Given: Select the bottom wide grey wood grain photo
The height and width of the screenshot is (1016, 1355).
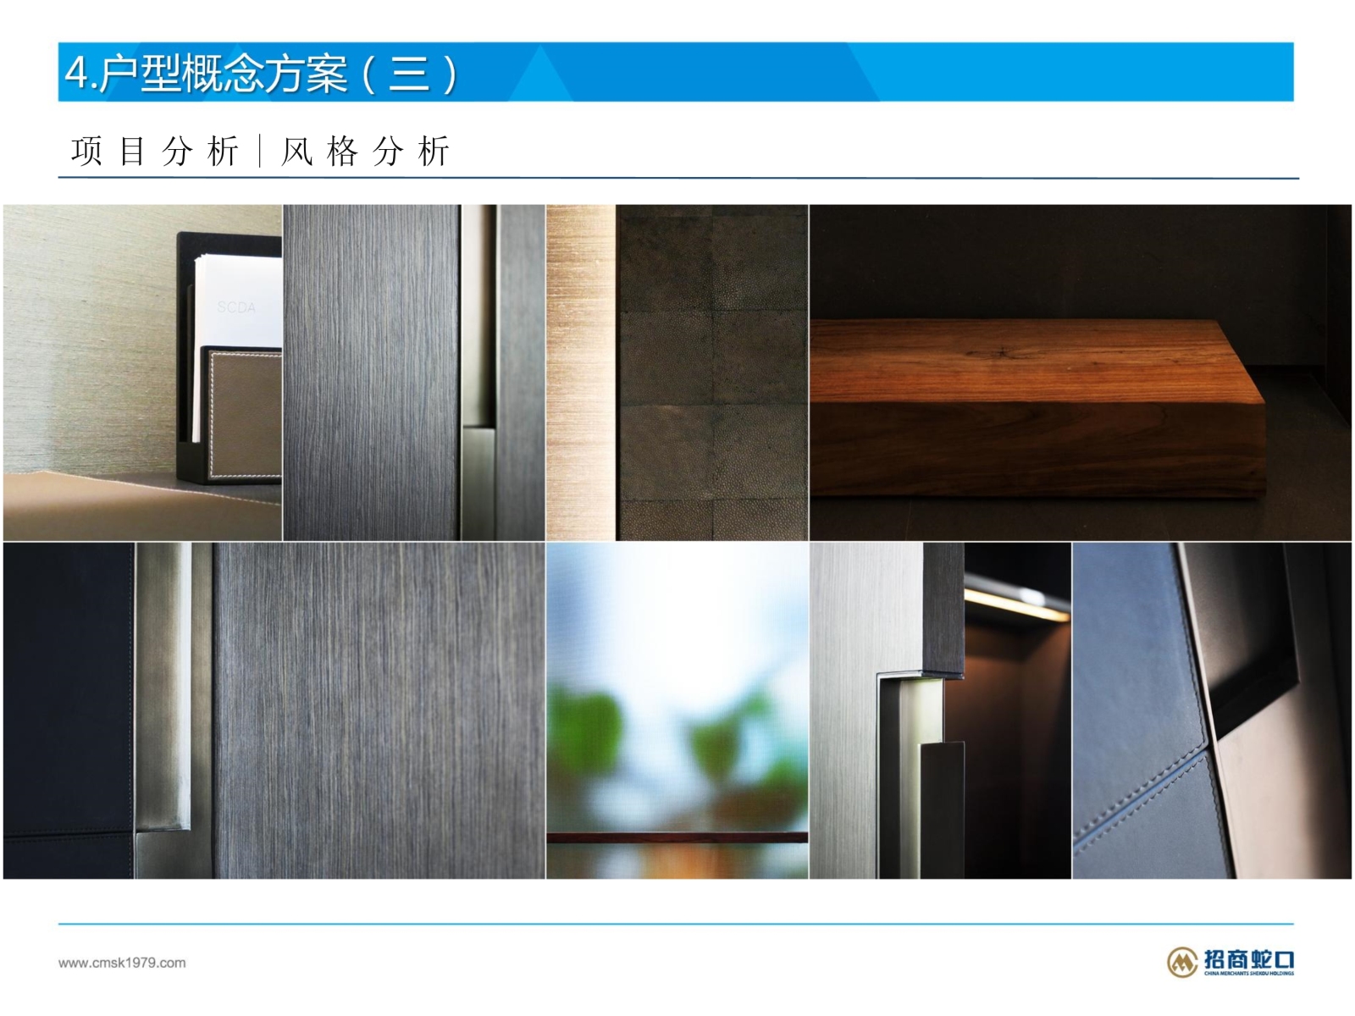Looking at the screenshot, I should (274, 710).
